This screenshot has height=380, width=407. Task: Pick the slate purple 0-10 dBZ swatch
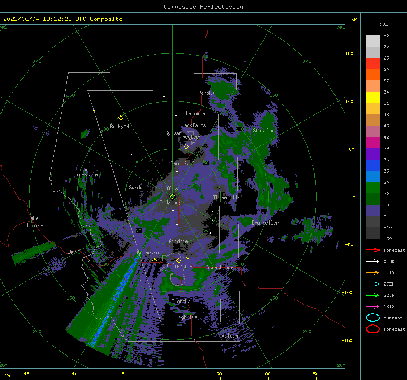pos(373,211)
